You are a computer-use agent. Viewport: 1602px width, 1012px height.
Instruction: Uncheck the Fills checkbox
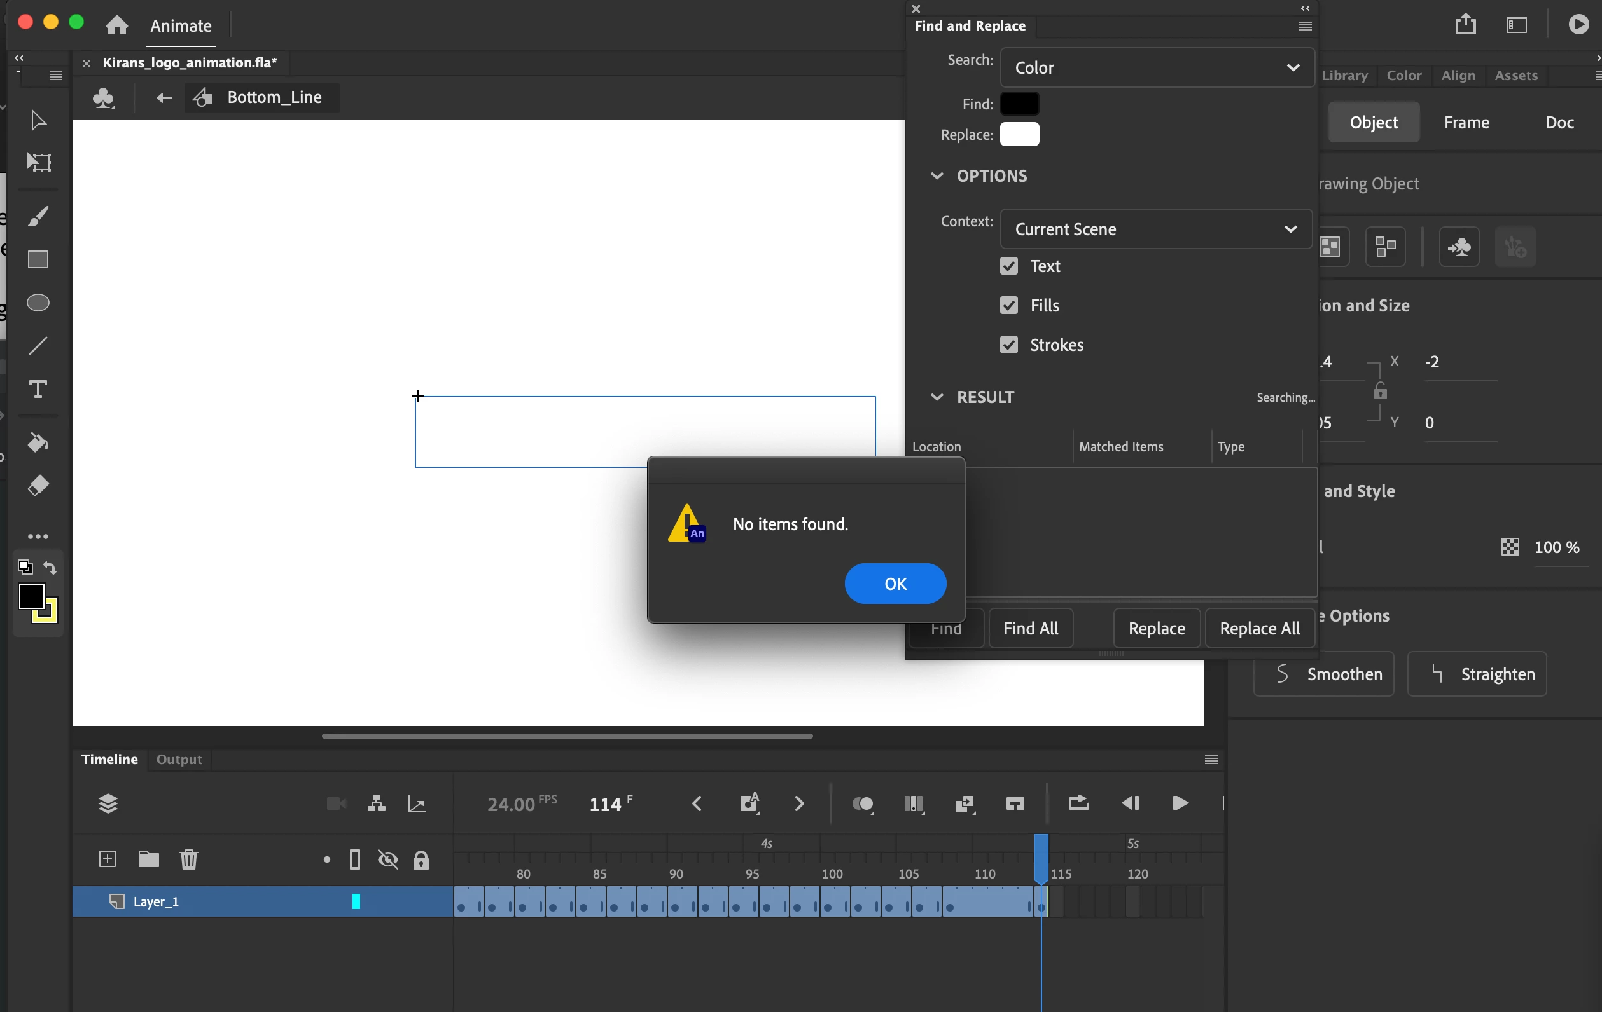1008,305
